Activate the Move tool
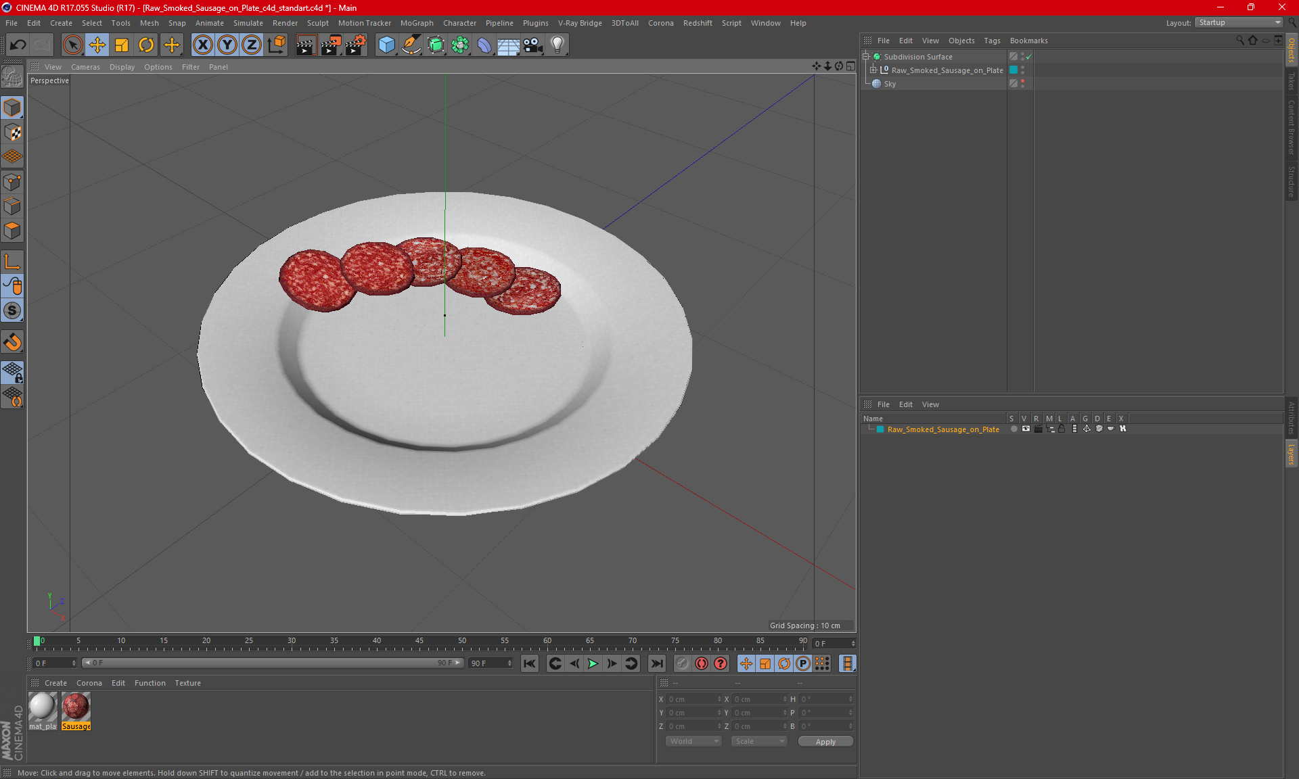This screenshot has width=1299, height=779. point(97,45)
